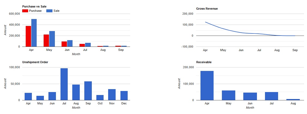The height and width of the screenshot is (114, 307).
Task: Click the Gross Revenue line at April
Action: coord(205,22)
